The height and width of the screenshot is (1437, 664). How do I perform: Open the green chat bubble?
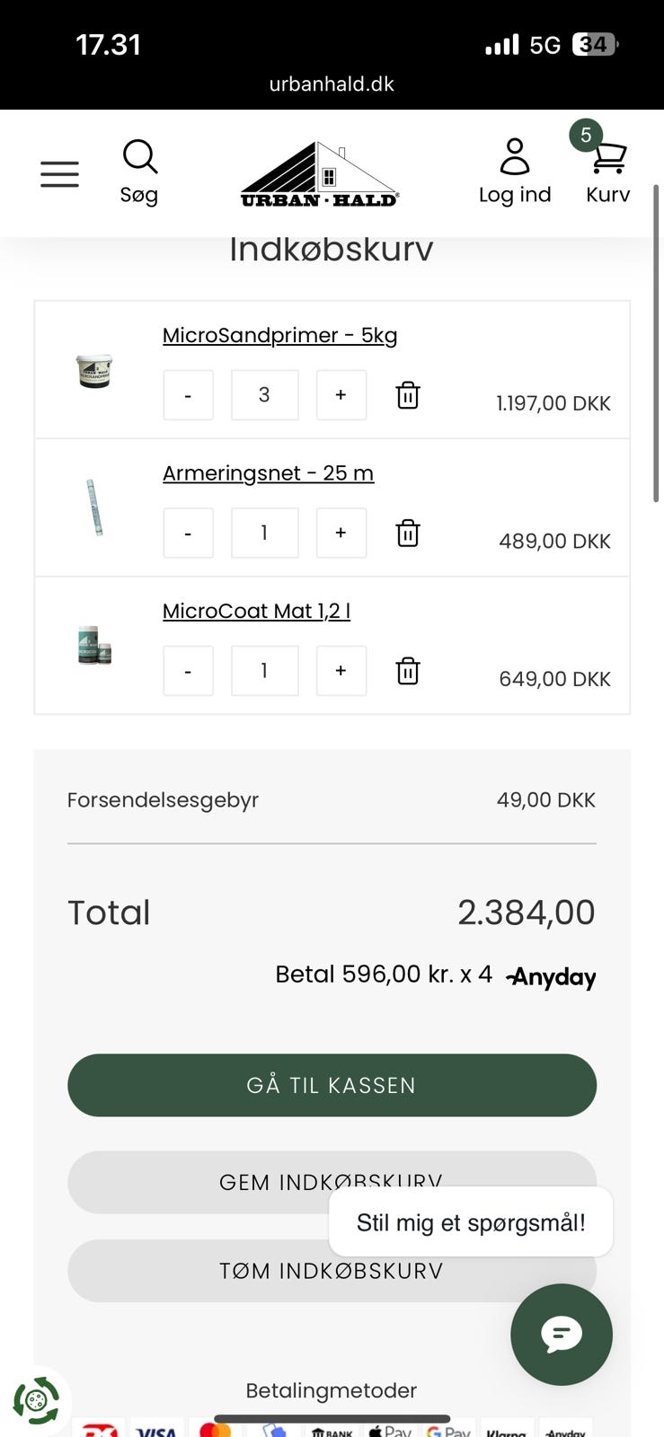[x=561, y=1334]
